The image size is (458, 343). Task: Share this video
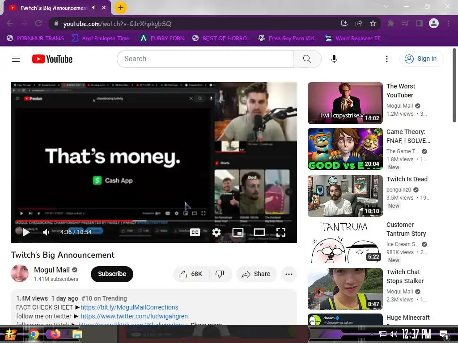click(x=256, y=274)
